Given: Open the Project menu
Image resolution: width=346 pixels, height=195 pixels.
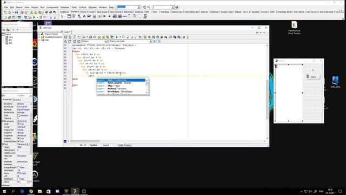Looking at the screenshot, I should 35,7.
